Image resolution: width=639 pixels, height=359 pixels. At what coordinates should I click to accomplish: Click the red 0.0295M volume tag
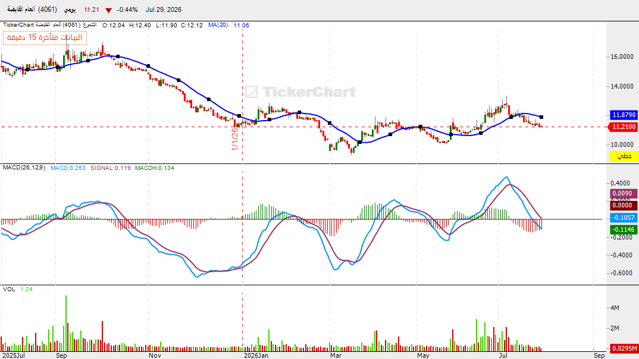(x=624, y=348)
